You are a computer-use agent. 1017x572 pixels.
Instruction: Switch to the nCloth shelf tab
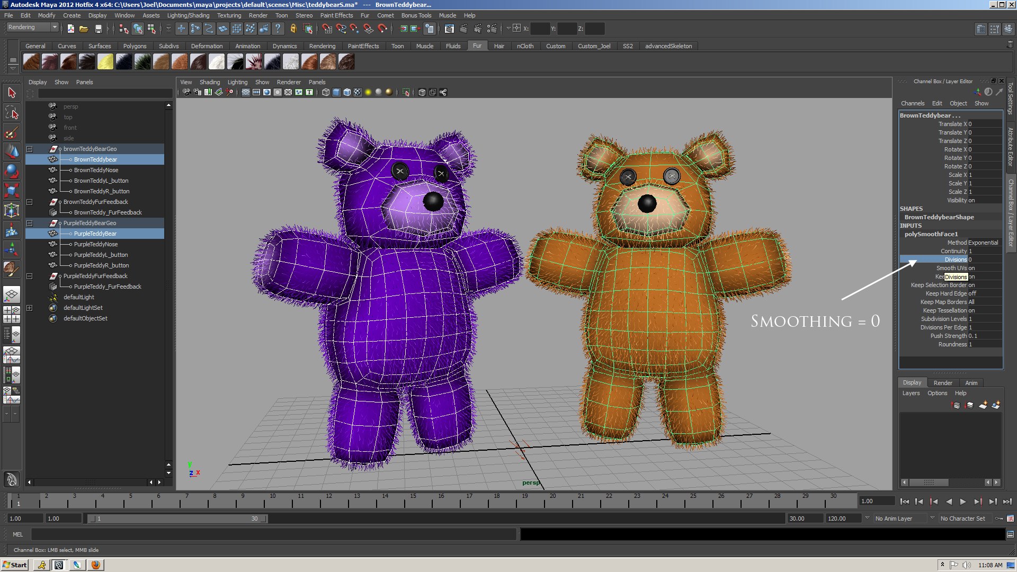pyautogui.click(x=525, y=46)
